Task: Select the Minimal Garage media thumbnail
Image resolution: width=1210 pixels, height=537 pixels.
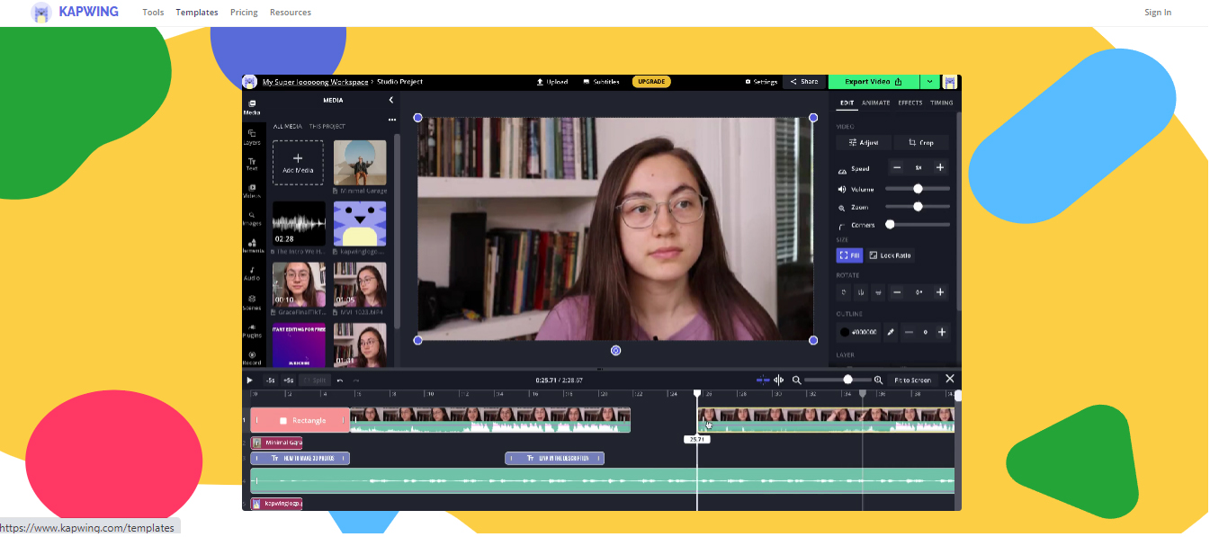Action: pos(360,163)
